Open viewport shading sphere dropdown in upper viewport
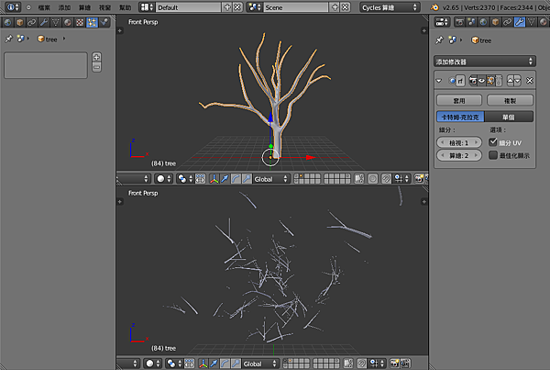 tap(163, 179)
